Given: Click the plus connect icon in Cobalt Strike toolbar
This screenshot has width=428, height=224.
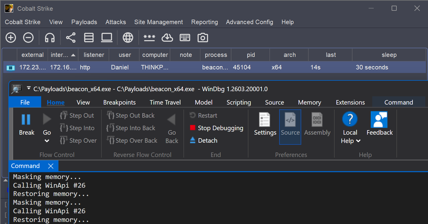Looking at the screenshot, I should click(11, 38).
